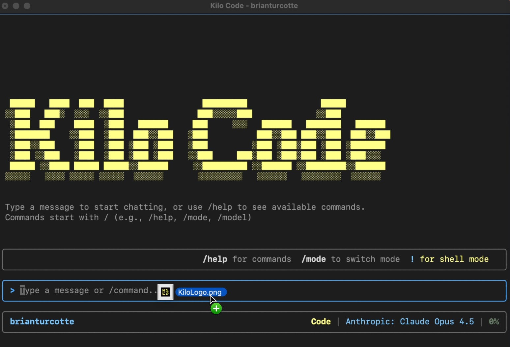Click the Kilo Code ASCII art banner

[x=198, y=140]
